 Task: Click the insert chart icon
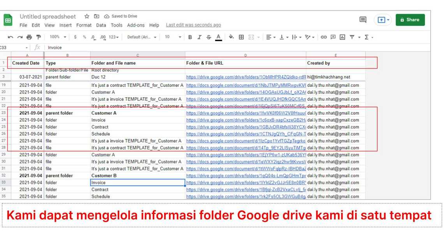coord(342,37)
